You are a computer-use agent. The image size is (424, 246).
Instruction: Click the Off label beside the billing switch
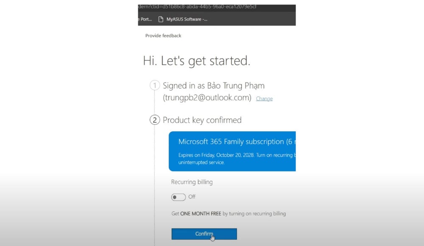(192, 197)
